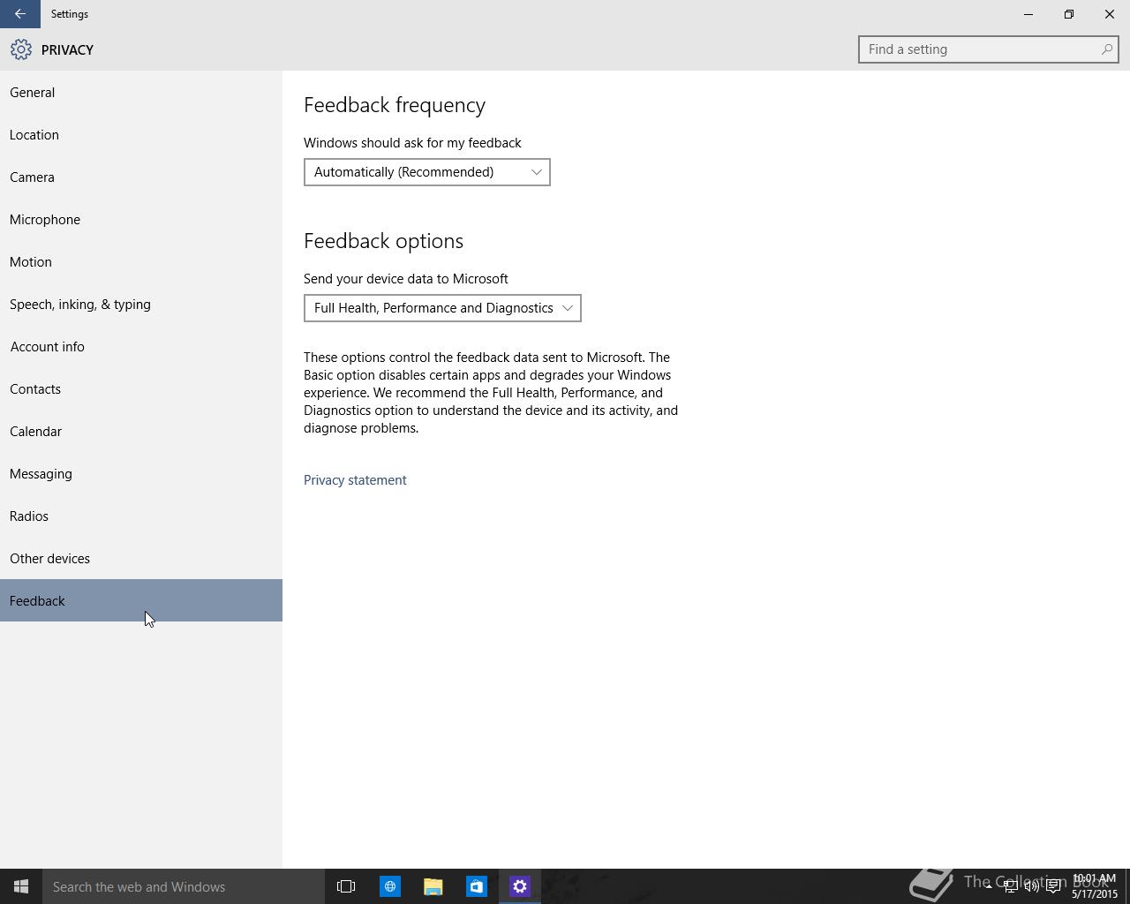The image size is (1130, 904).
Task: Click 'Send your device data to Microsoft' label
Action: (x=405, y=279)
